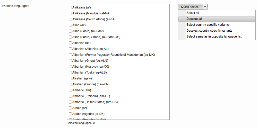
Task: Check Albanian (Kosovo) (sq-XK)
Action: click(70, 67)
